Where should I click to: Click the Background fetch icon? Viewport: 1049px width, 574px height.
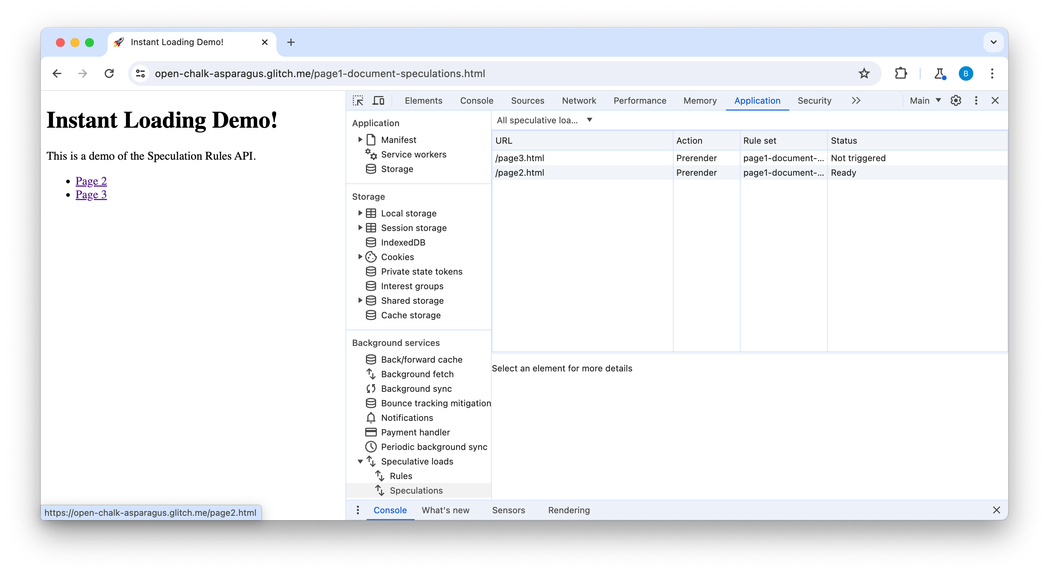(x=371, y=373)
